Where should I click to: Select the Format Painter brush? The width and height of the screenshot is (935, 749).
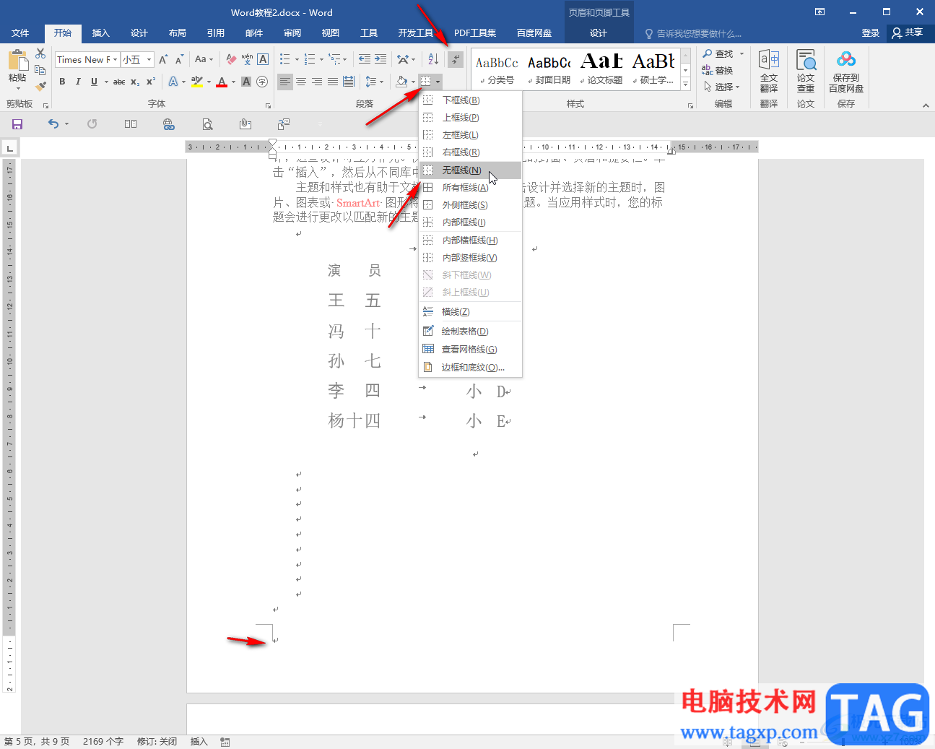(x=40, y=86)
